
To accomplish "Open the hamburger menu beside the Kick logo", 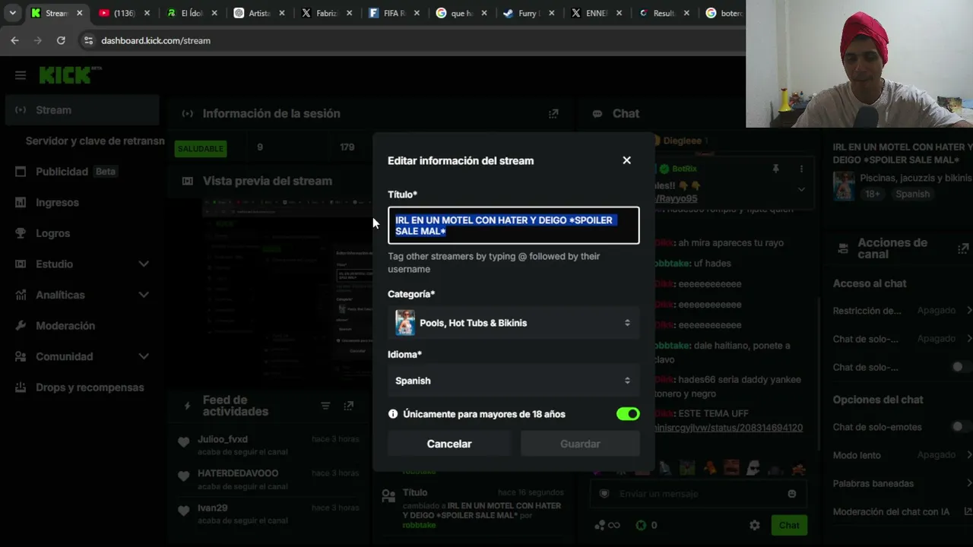I will coord(21,75).
